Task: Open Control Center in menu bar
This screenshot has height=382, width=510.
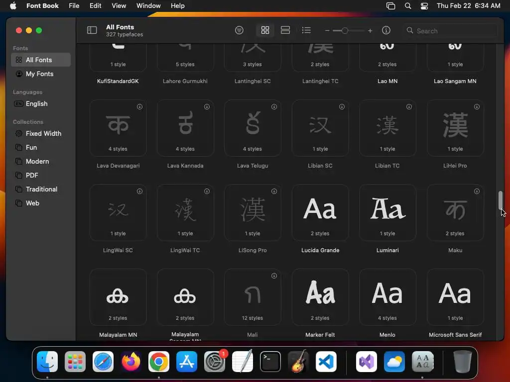Action: click(424, 6)
